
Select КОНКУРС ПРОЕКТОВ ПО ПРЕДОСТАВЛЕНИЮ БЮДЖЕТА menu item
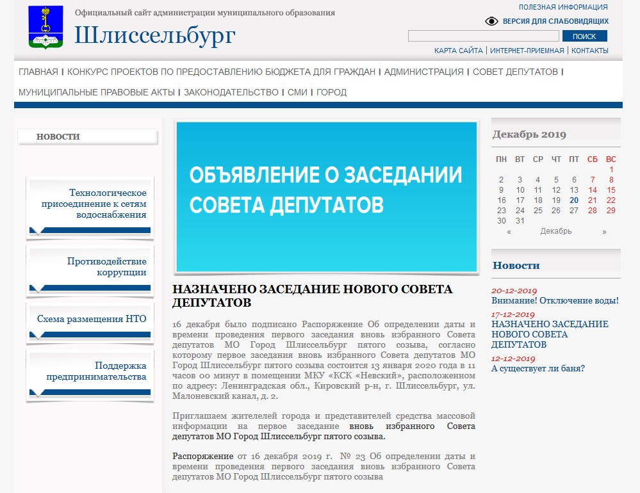pyautogui.click(x=221, y=72)
